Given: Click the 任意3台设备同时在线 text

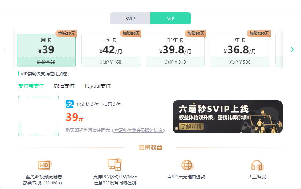Looking at the screenshot, I should [x=115, y=183].
